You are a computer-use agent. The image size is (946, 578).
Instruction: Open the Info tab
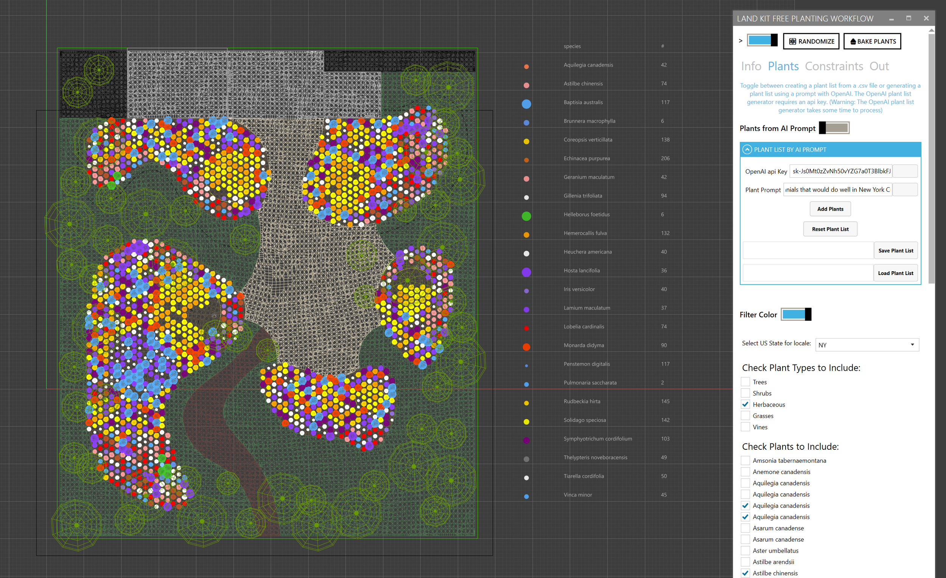(x=751, y=67)
